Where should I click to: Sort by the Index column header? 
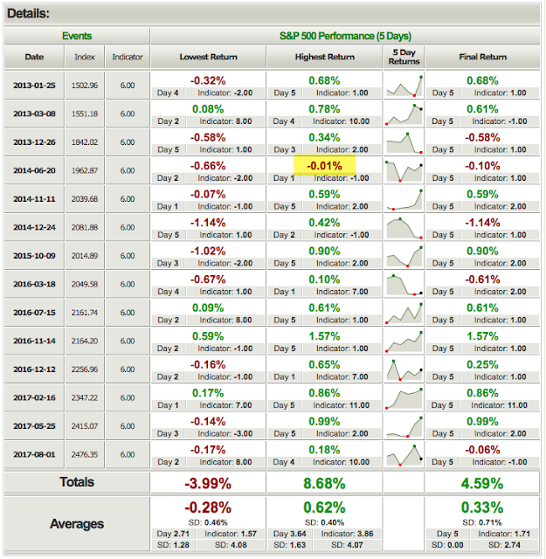coord(85,57)
